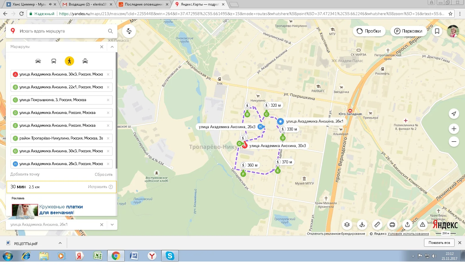
Task: Select the car route mode icon
Action: tap(38, 61)
